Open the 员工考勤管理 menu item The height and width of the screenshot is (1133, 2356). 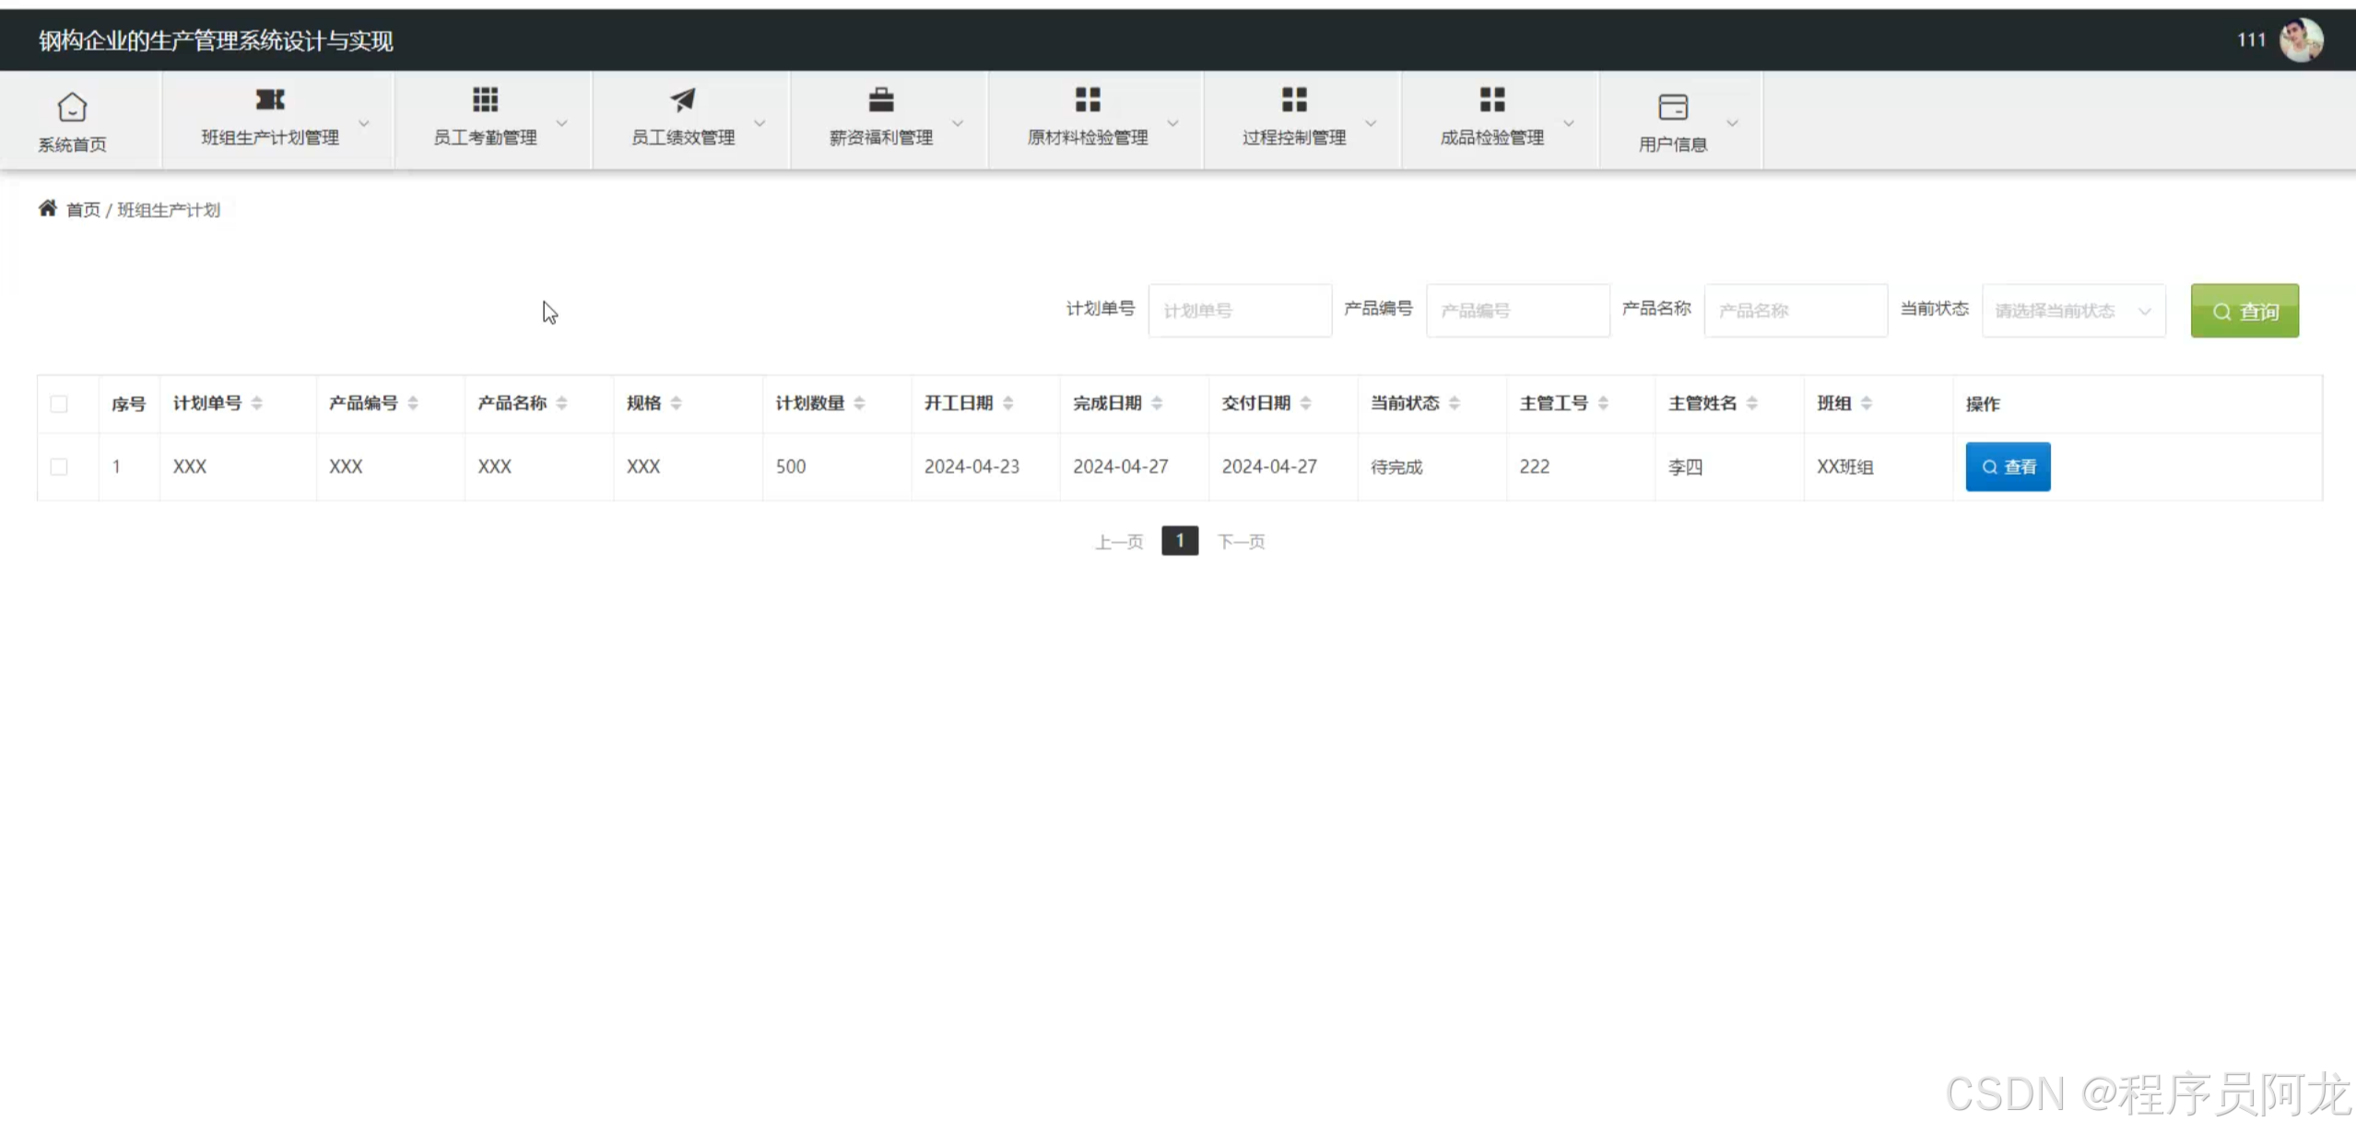coord(485,137)
